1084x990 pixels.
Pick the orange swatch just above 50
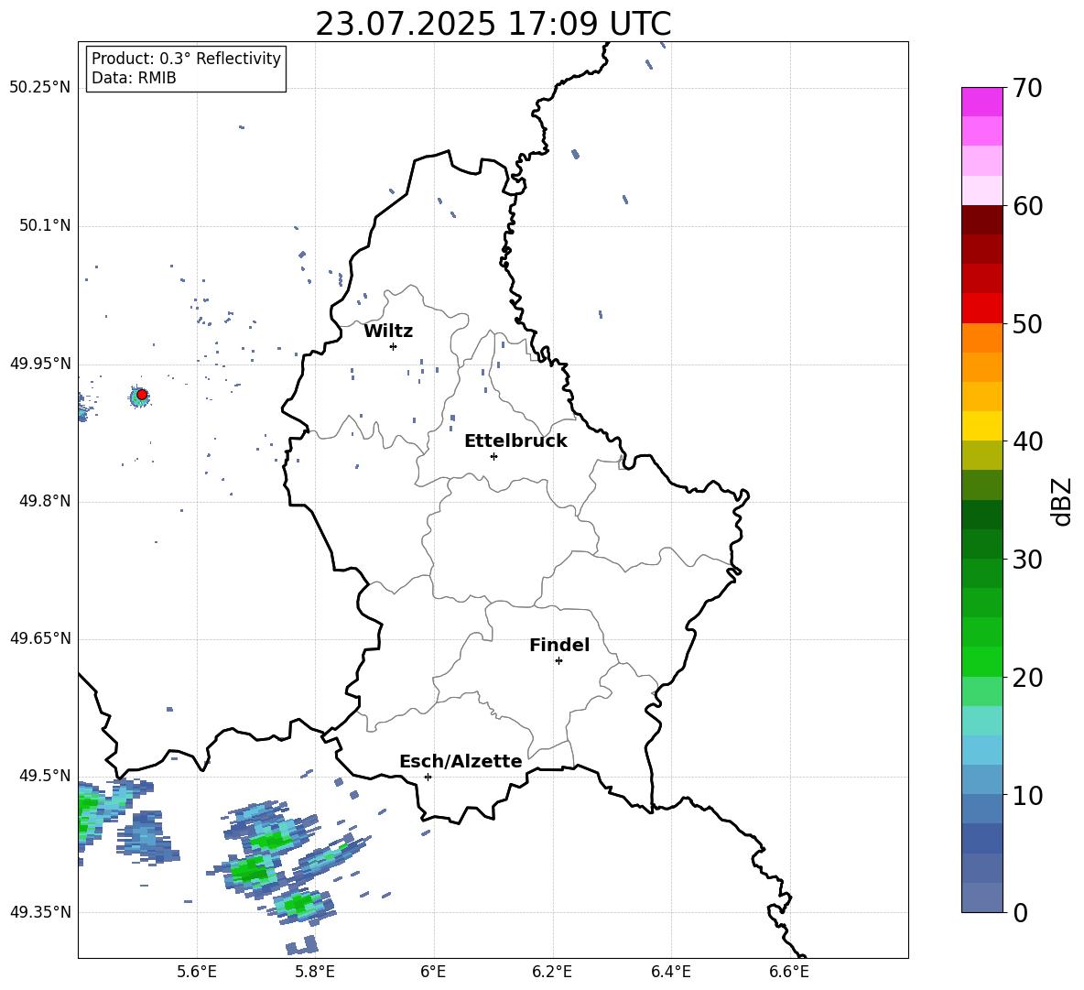pyautogui.click(x=981, y=338)
